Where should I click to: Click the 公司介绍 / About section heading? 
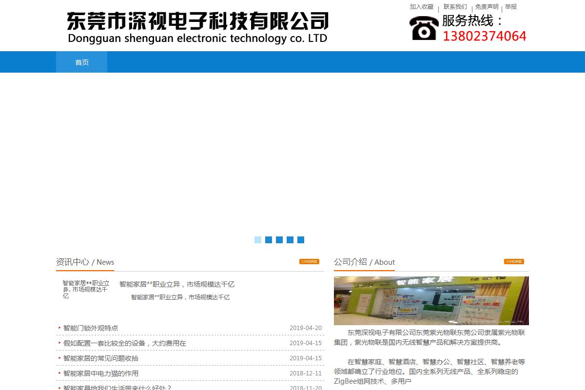coord(365,262)
